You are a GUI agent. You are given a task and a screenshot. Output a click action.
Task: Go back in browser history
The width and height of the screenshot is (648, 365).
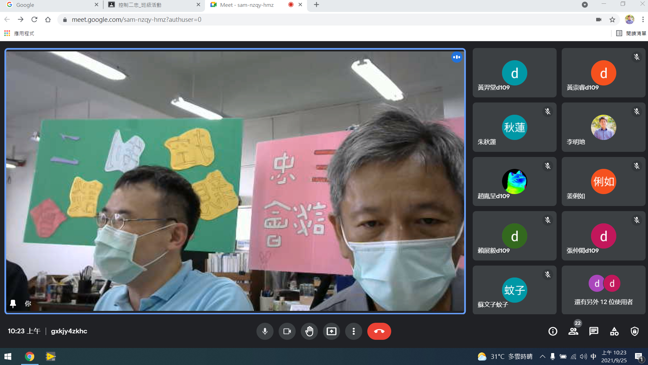click(7, 19)
